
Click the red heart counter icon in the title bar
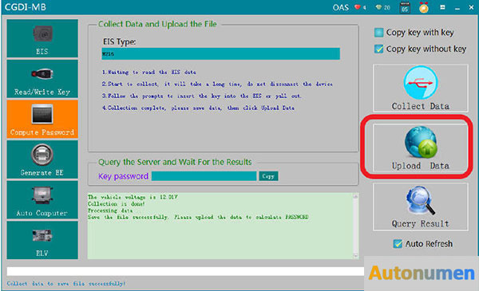[358, 7]
